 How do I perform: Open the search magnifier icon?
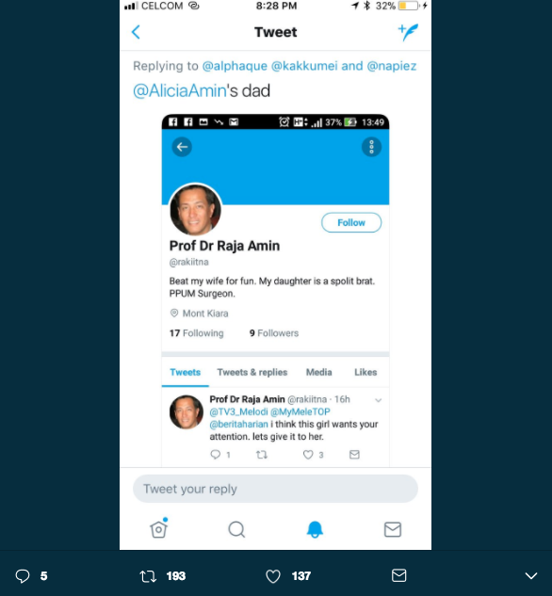tap(236, 529)
